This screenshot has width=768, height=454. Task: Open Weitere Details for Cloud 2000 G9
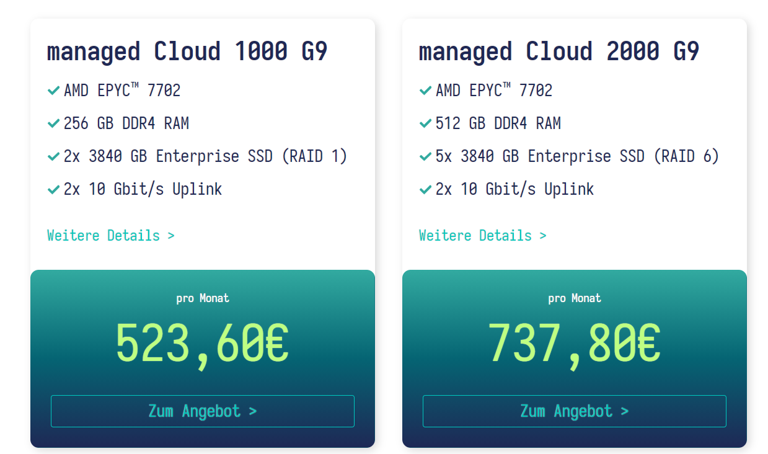(x=482, y=236)
